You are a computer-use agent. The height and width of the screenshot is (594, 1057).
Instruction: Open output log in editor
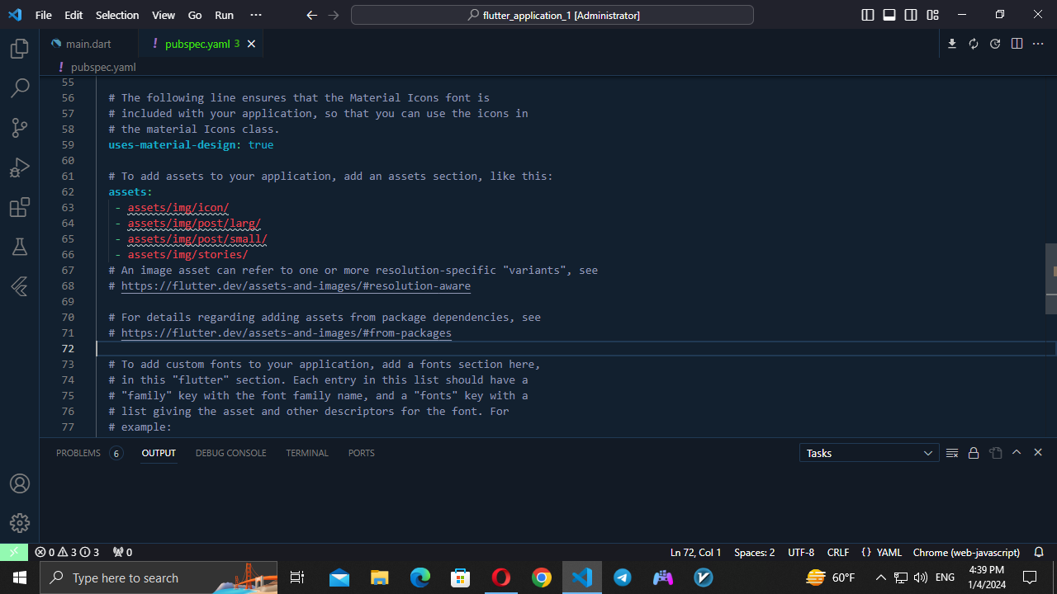click(995, 453)
